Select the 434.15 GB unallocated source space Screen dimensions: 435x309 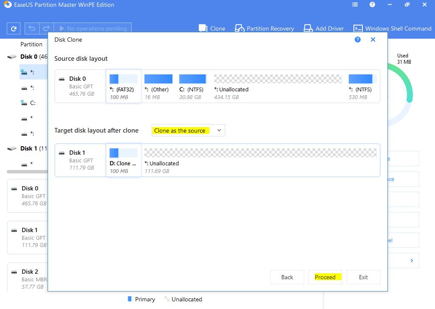tap(278, 87)
